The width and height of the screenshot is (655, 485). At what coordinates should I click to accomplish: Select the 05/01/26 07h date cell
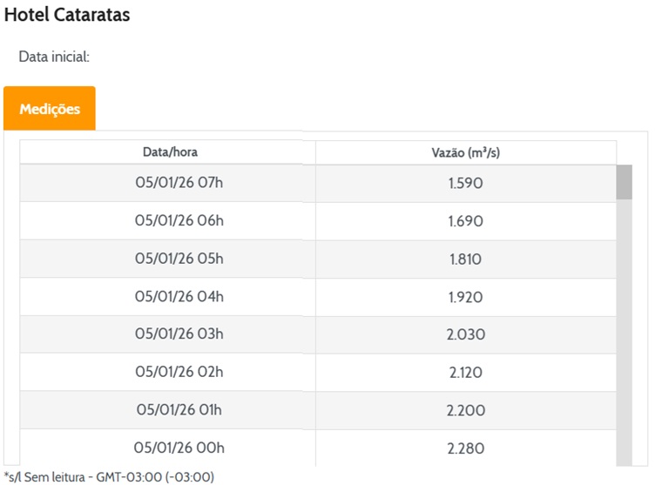179,184
